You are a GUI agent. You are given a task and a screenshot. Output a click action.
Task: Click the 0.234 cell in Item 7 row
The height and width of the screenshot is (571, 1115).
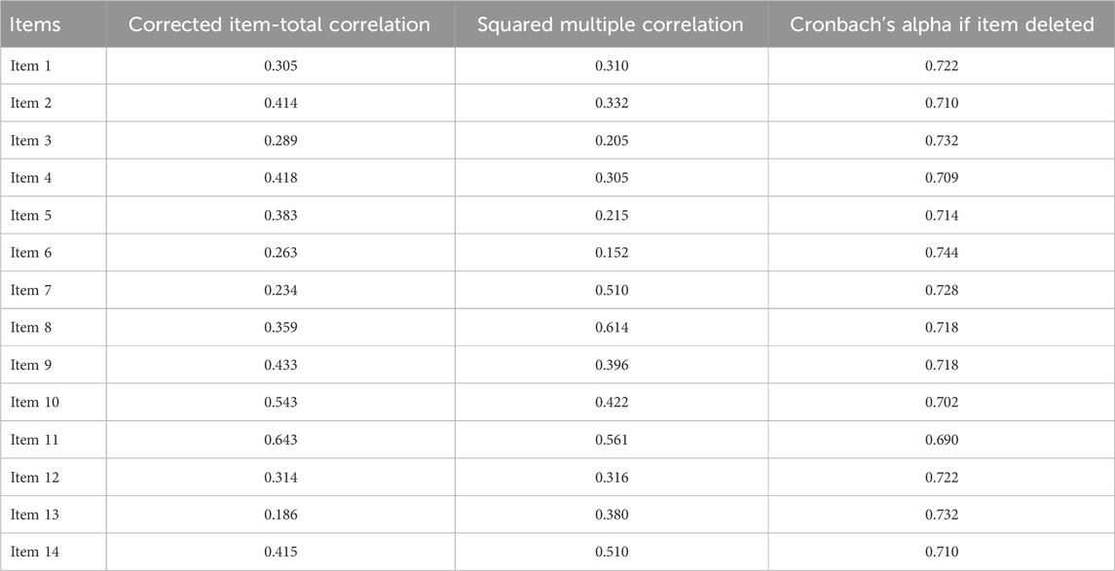pos(280,291)
